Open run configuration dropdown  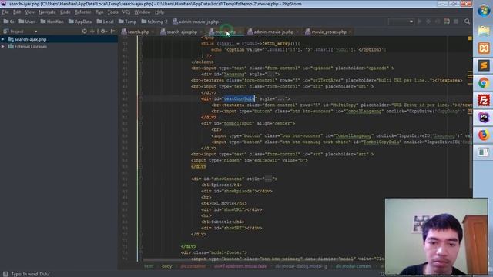(x=401, y=22)
